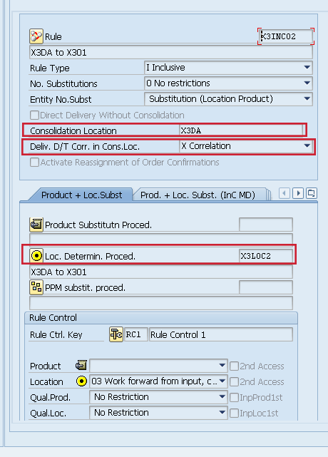Click the small Product icon in Rule Control
Image resolution: width=328 pixels, height=457 pixels.
(x=81, y=365)
